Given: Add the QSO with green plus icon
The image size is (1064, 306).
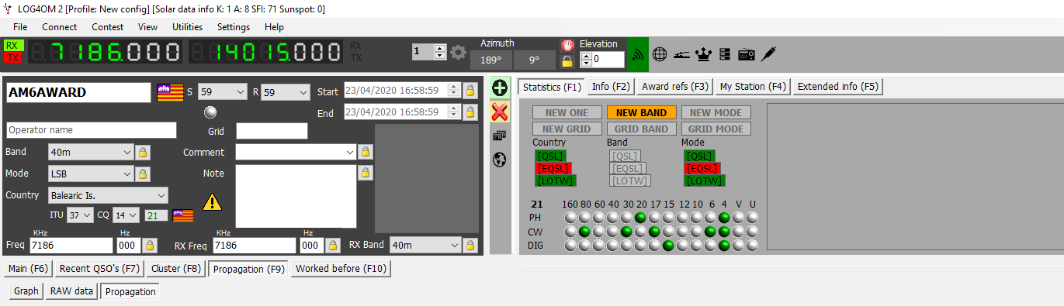Looking at the screenshot, I should [500, 88].
